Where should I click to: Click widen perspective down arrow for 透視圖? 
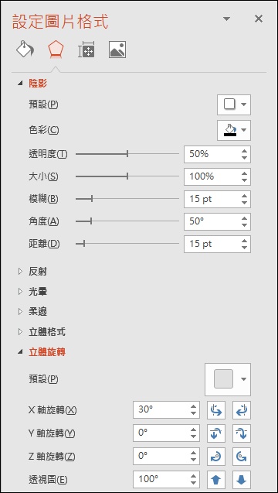pyautogui.click(x=242, y=480)
